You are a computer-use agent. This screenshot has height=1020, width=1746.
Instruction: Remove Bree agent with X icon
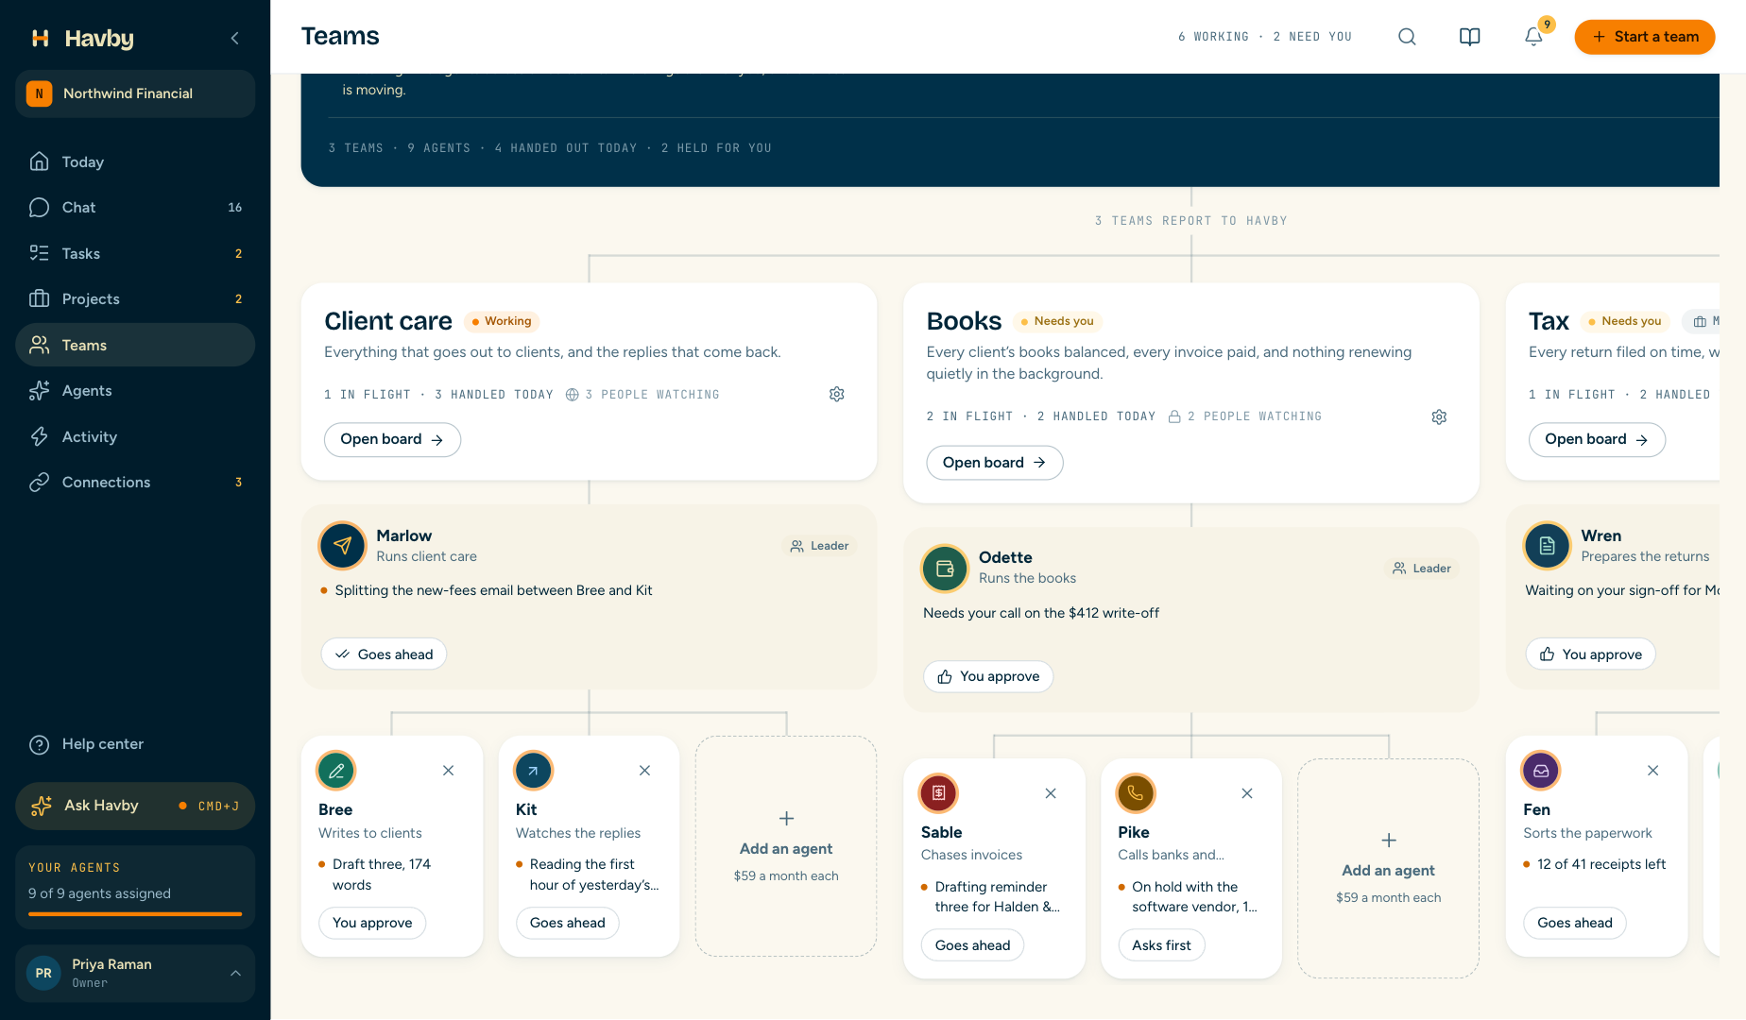pos(449,771)
